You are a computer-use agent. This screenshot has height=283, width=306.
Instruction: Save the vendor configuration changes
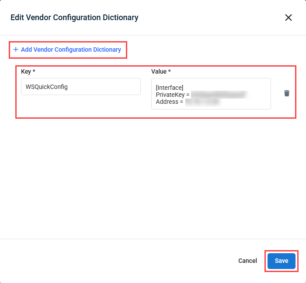tap(282, 261)
